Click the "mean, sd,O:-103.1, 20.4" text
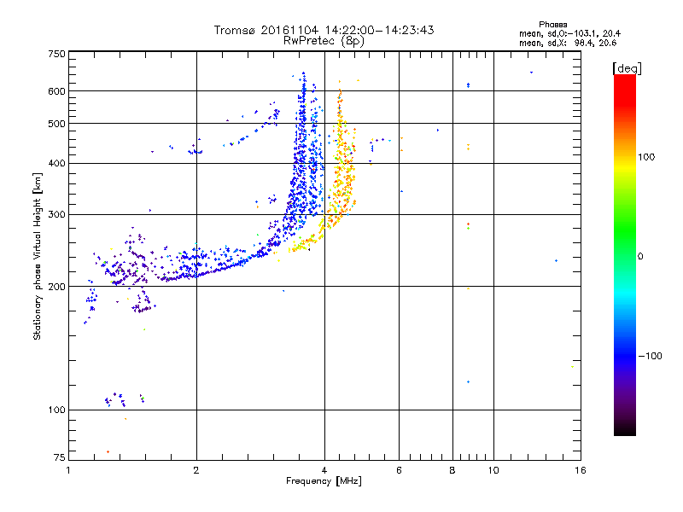The image size is (683, 512). pos(569,33)
